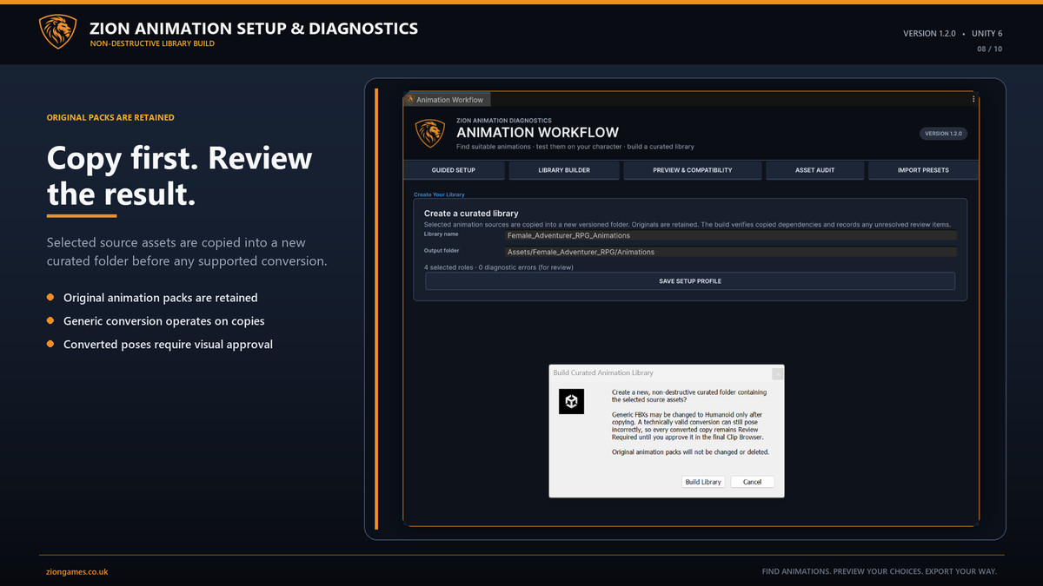Click the Save Setup Profile button
This screenshot has width=1043, height=586.
point(690,281)
